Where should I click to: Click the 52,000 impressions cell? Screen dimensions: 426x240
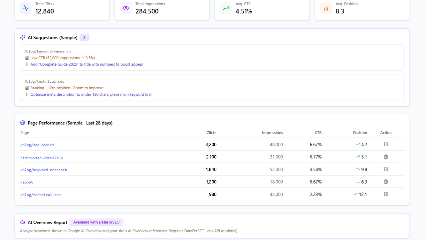coord(276,169)
